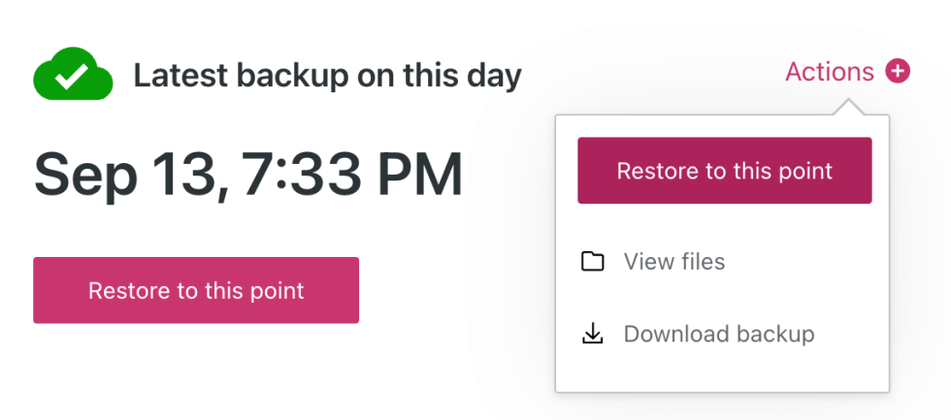The width and height of the screenshot is (951, 420).
Task: Collapse the Actions popup using Actions label
Action: point(830,71)
